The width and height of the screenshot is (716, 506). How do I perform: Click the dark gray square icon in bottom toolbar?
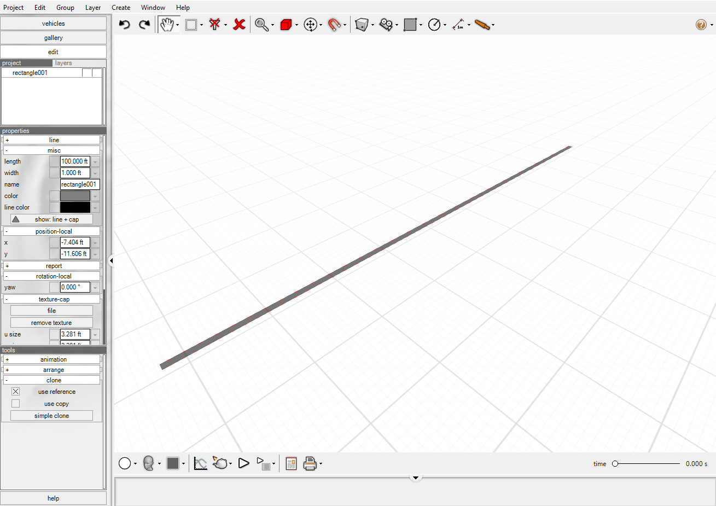[173, 463]
